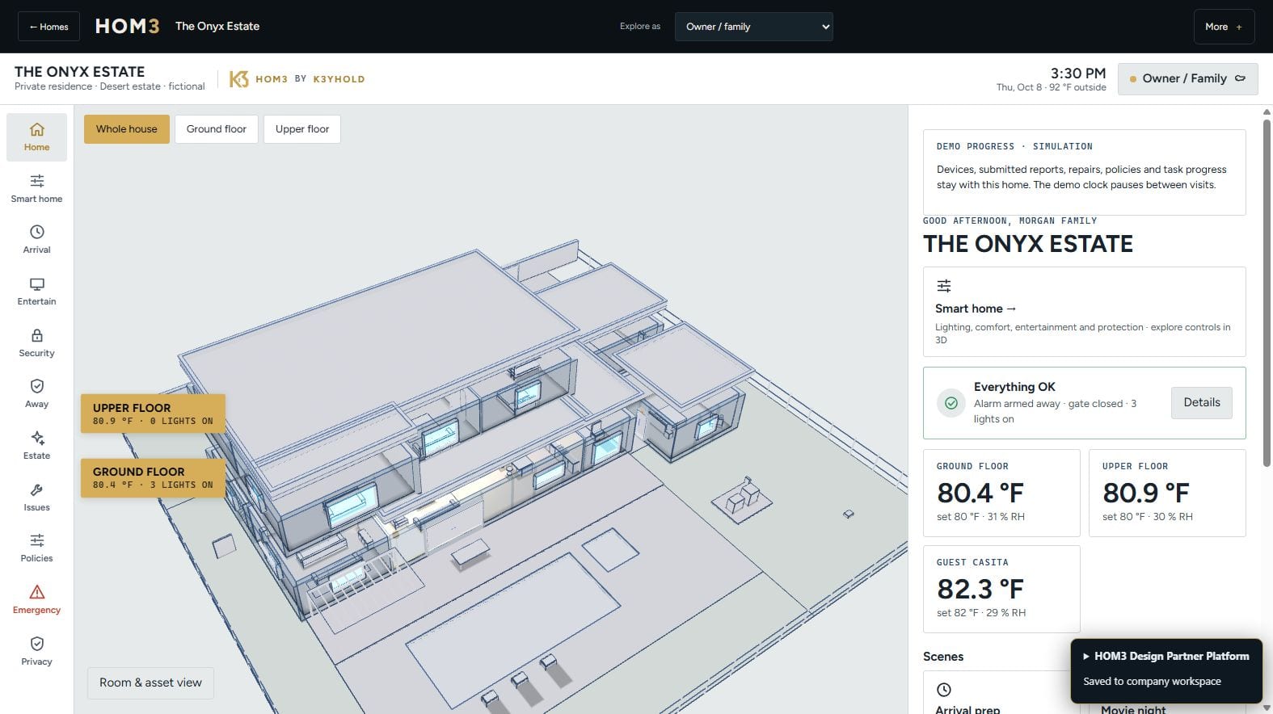Open the Ground Floor temperature card

click(1001, 493)
